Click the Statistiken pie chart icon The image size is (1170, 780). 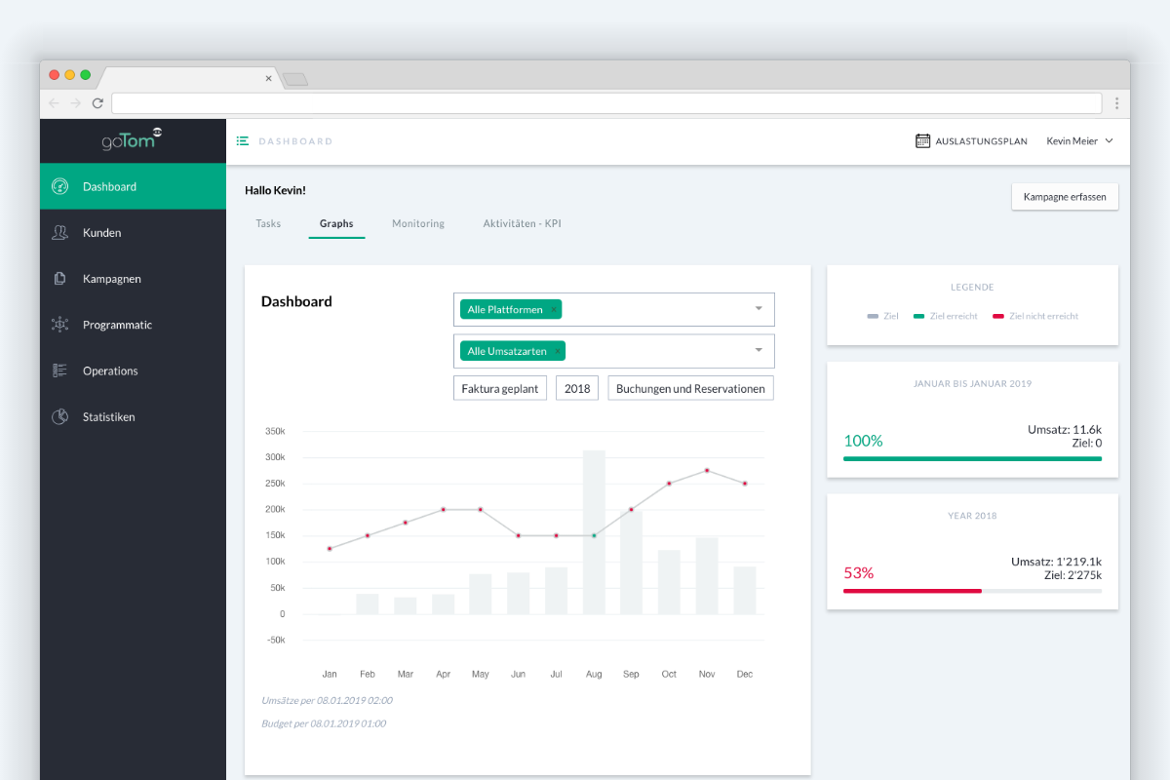pyautogui.click(x=59, y=416)
